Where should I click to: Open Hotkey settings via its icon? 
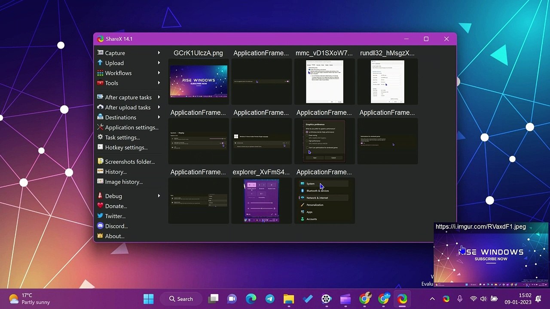click(x=100, y=147)
